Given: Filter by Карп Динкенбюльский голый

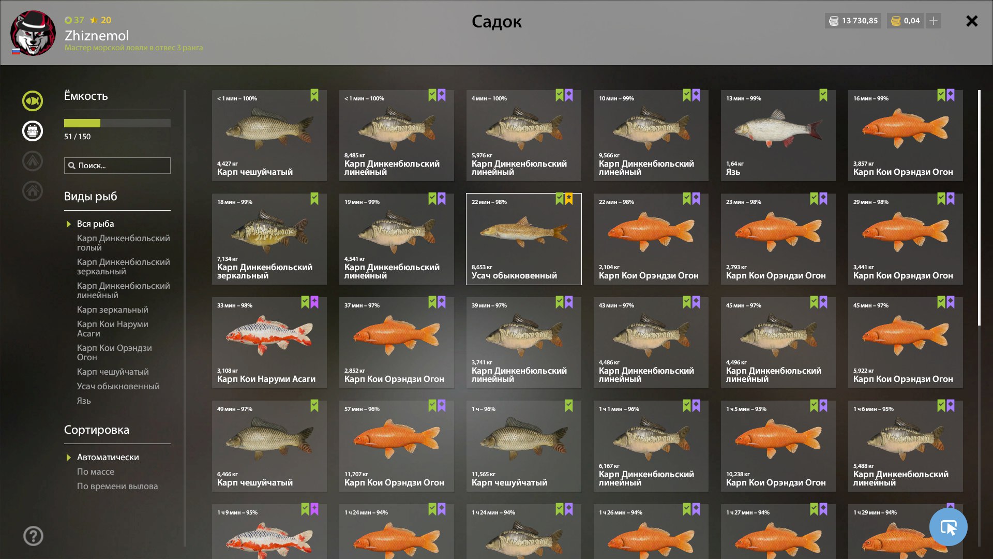Looking at the screenshot, I should [123, 243].
